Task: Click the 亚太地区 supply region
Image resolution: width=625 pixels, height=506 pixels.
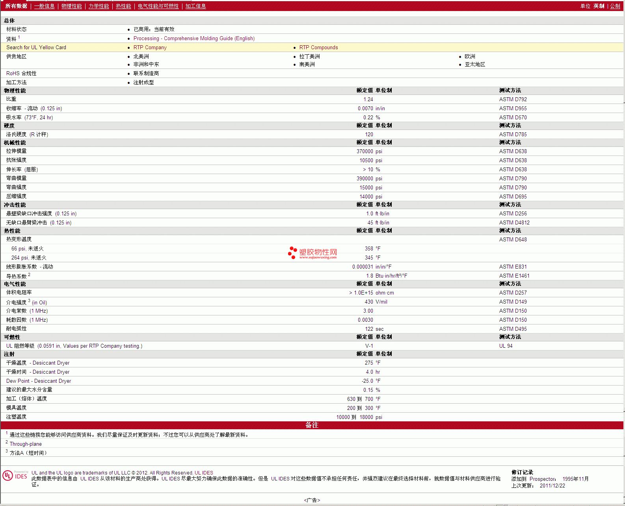Action: pos(475,65)
